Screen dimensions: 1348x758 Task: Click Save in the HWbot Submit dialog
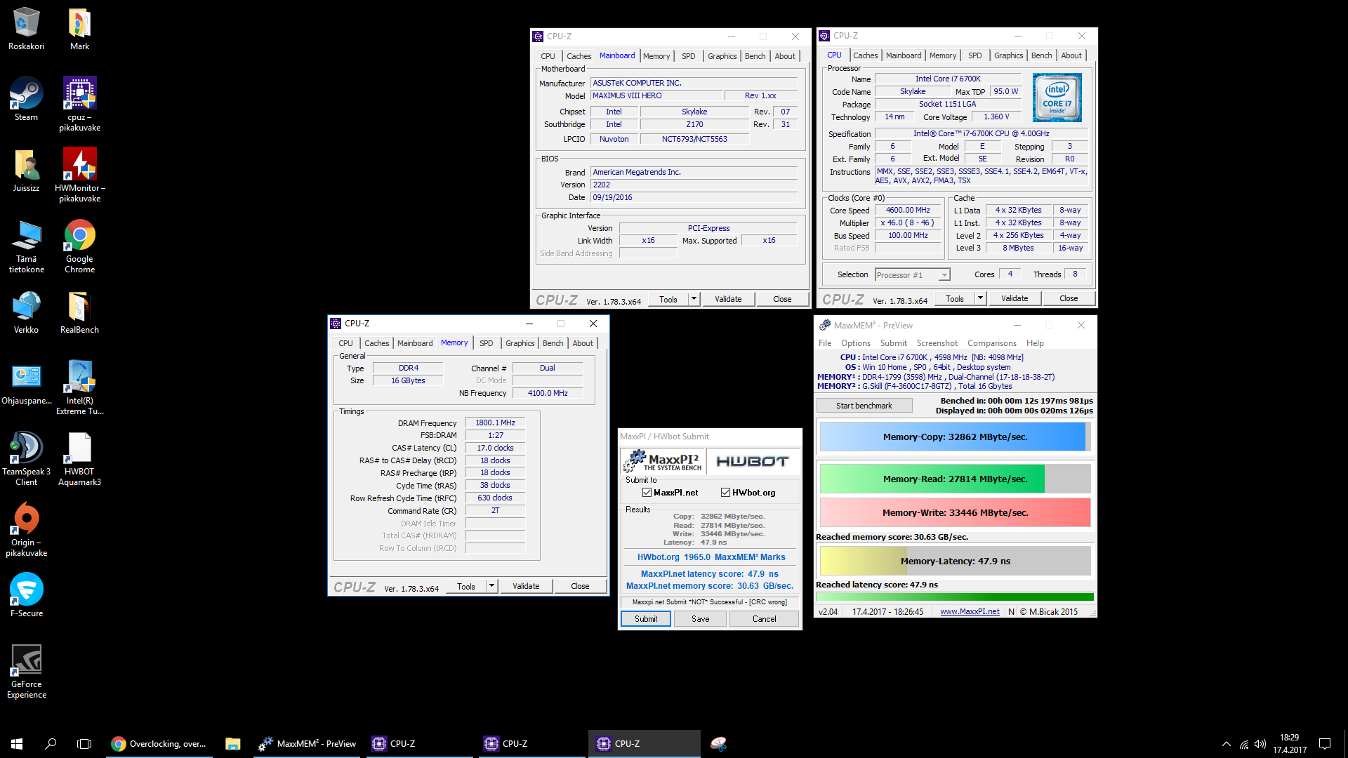(700, 619)
